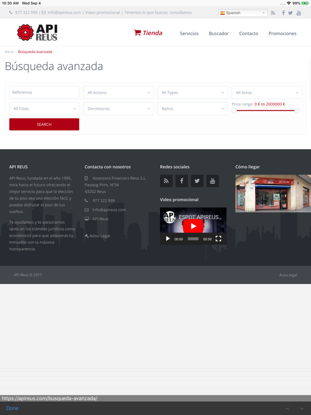Open Twitter icon in top bar
Viewport: 311px width, 415px height.
point(290,13)
